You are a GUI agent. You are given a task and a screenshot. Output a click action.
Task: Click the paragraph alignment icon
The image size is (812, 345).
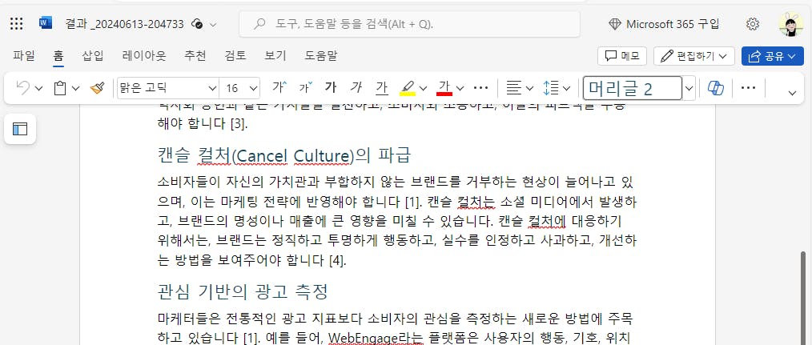[x=513, y=88]
